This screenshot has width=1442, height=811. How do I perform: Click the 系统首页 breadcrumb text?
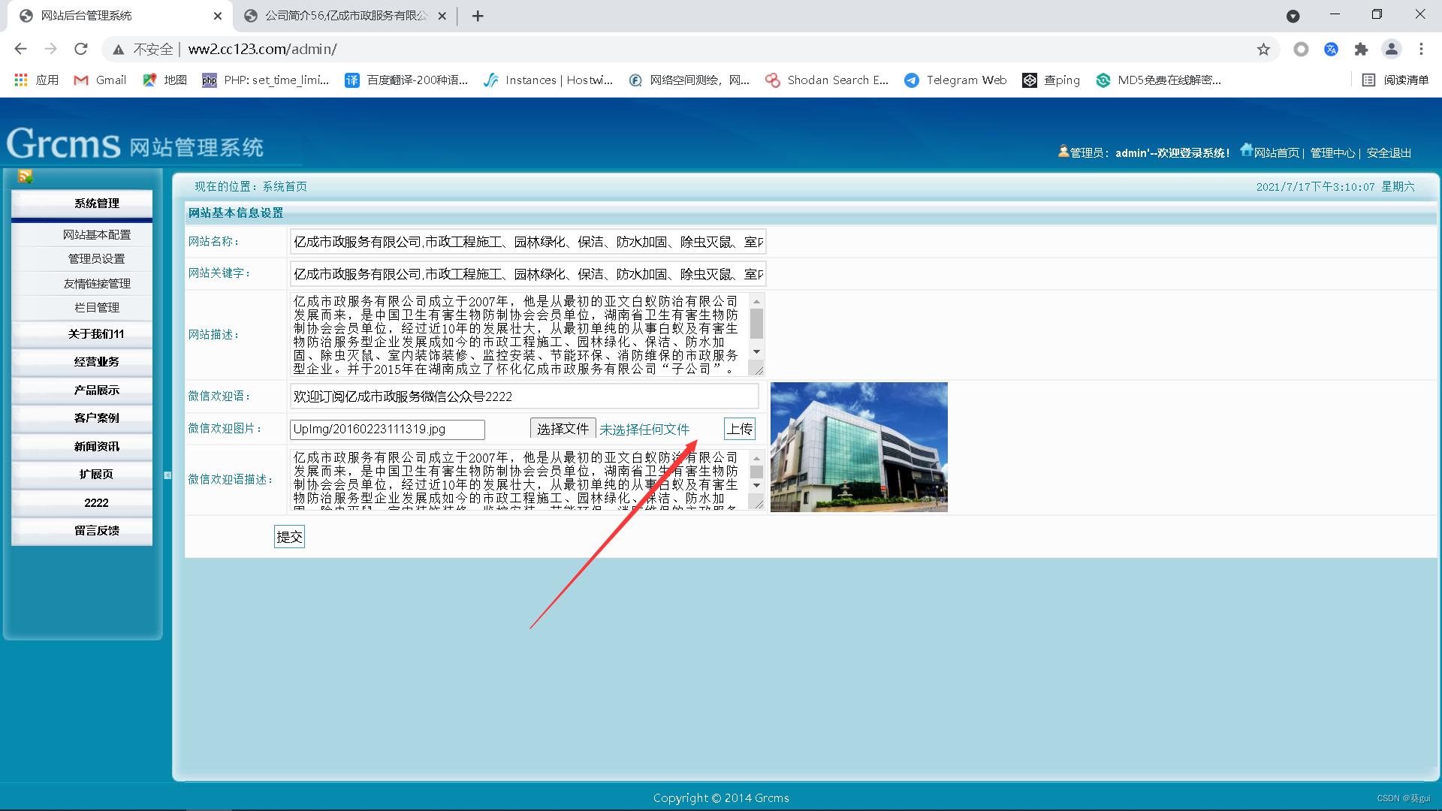point(285,186)
